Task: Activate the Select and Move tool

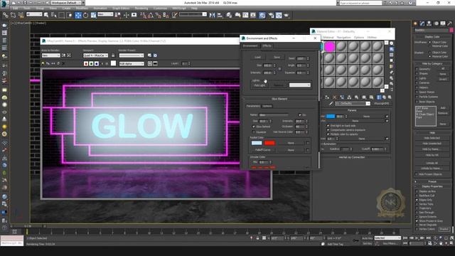Action: click(x=78, y=15)
